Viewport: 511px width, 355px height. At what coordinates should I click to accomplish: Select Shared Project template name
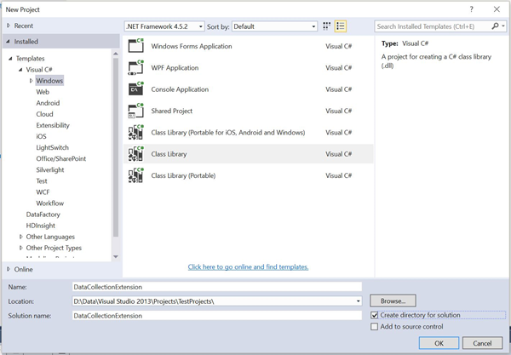pos(172,111)
